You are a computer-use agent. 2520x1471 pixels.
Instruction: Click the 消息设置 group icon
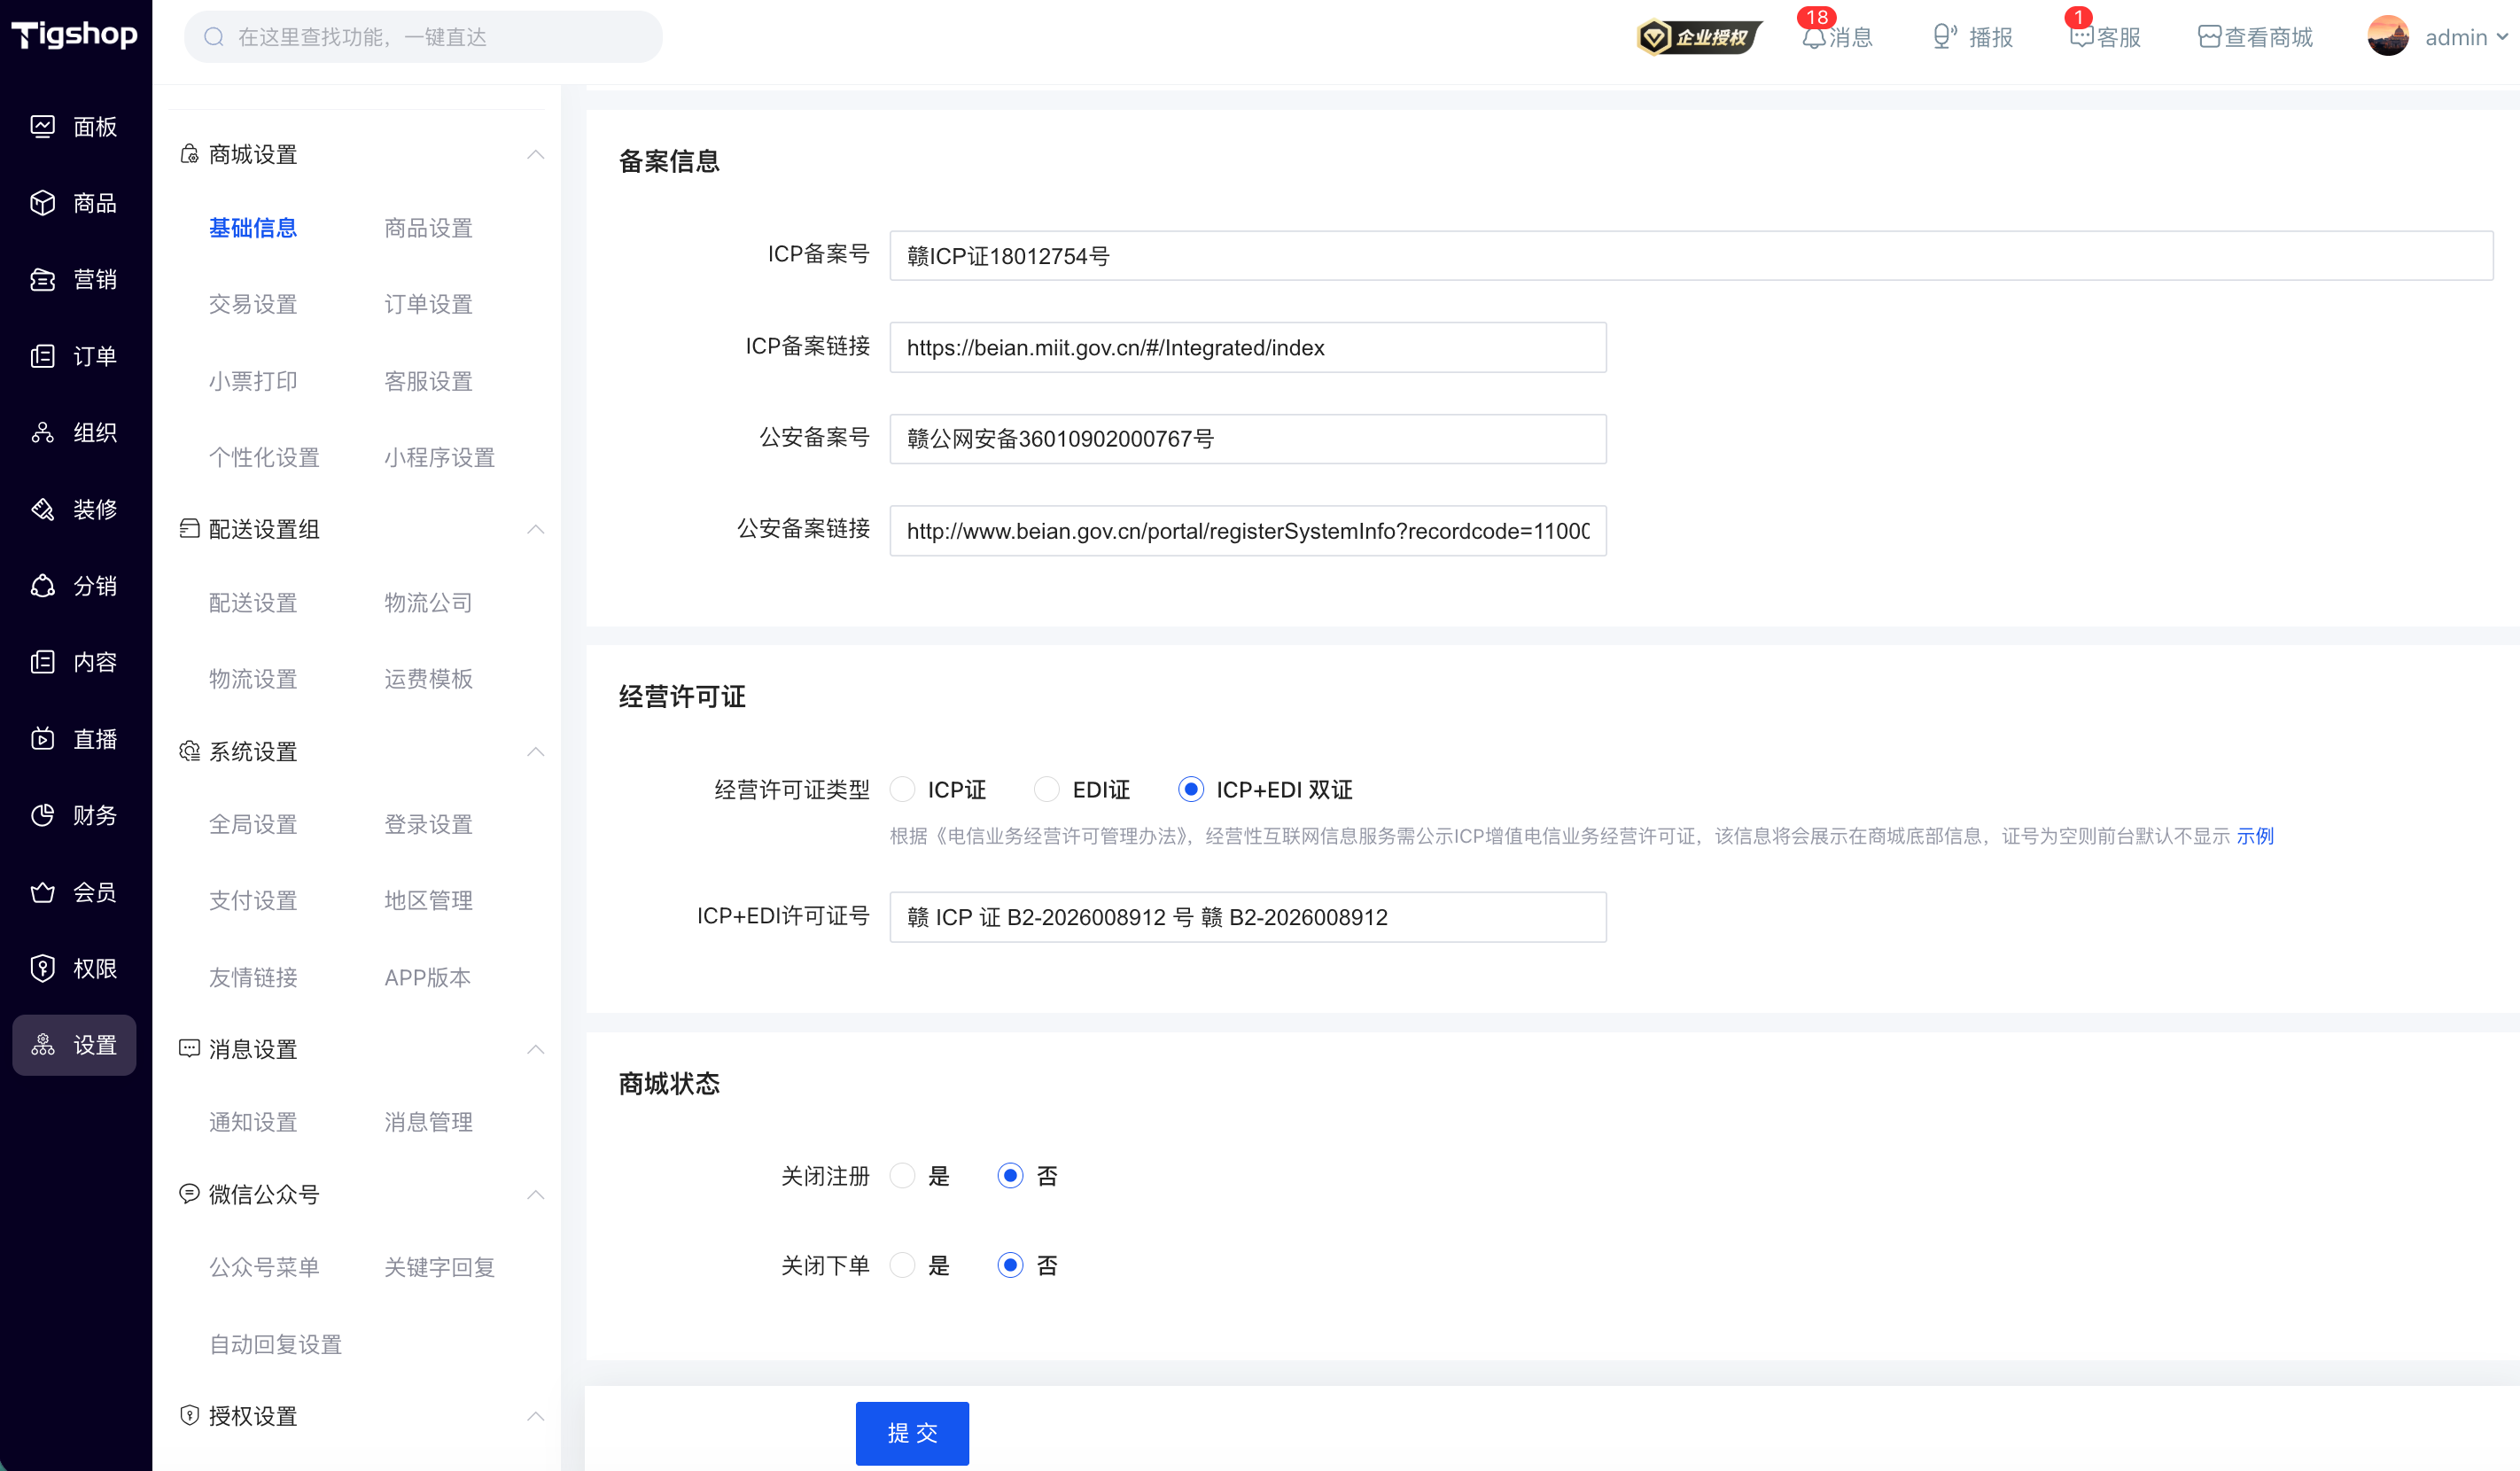coord(189,1048)
